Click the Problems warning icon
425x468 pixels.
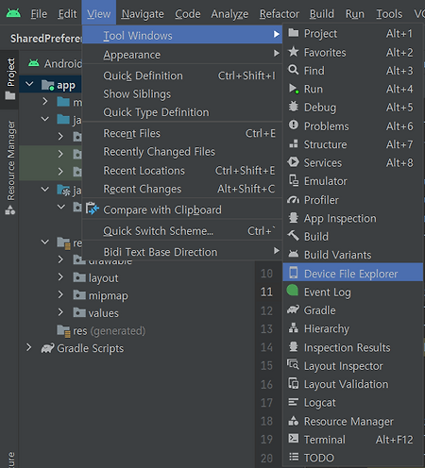point(294,125)
